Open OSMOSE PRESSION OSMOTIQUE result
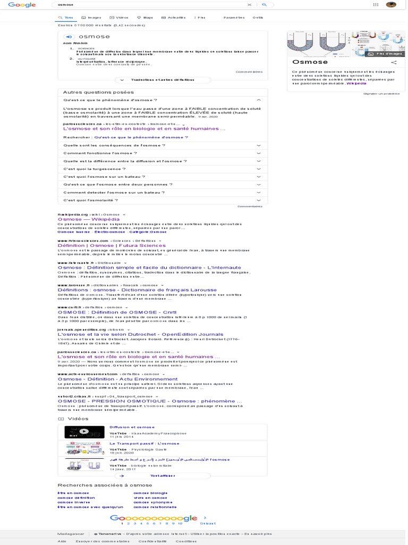408x545 pixels. (149, 401)
